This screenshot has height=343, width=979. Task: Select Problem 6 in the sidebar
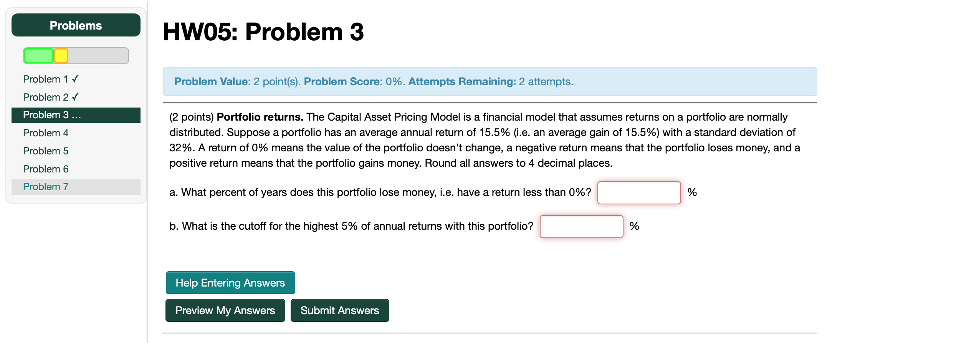coord(46,169)
